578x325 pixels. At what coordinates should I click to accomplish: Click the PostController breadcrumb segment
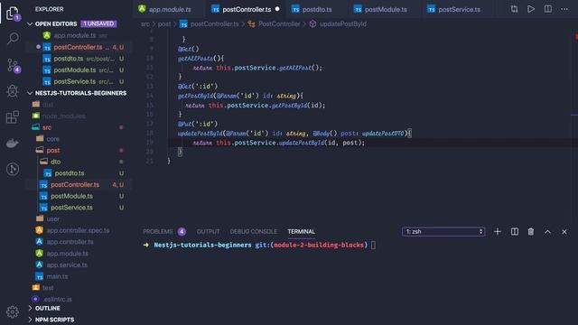(x=279, y=24)
